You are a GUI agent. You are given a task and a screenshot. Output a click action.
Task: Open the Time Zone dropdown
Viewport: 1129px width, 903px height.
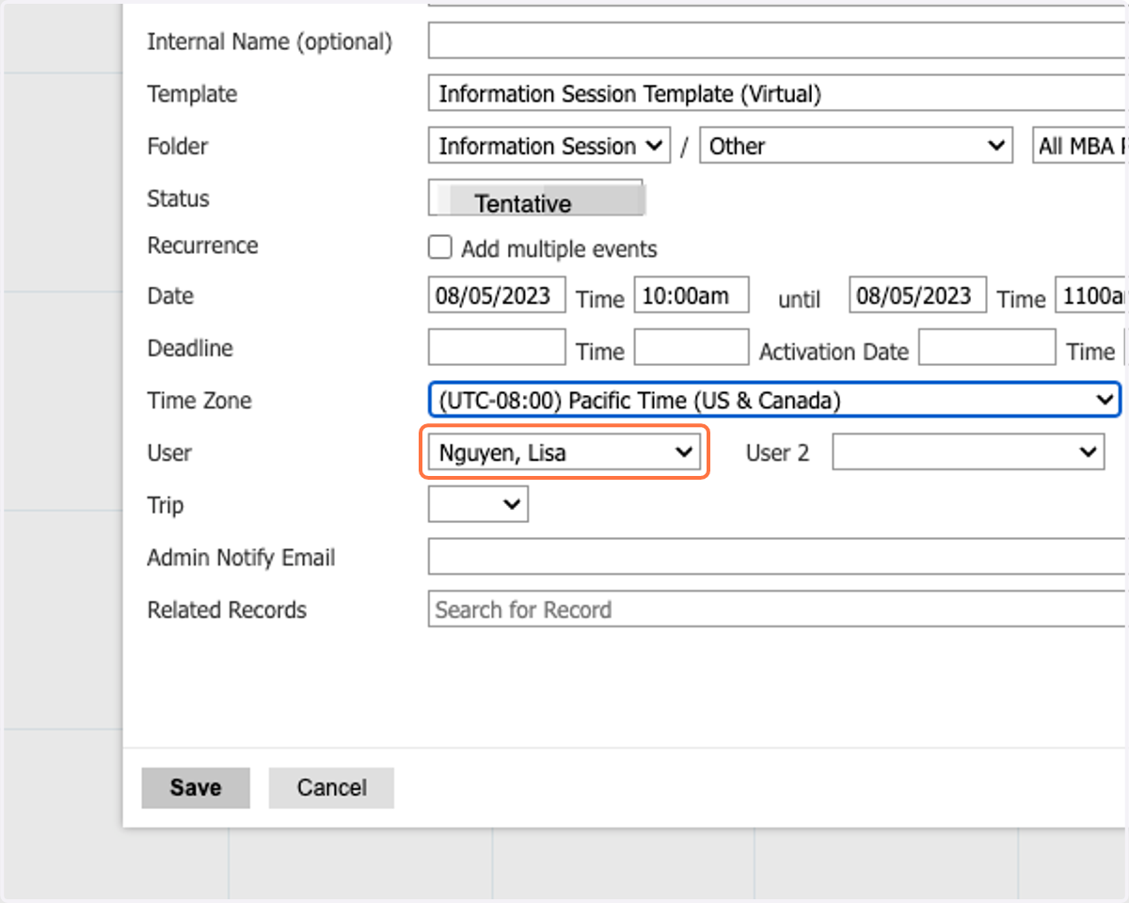(x=774, y=400)
